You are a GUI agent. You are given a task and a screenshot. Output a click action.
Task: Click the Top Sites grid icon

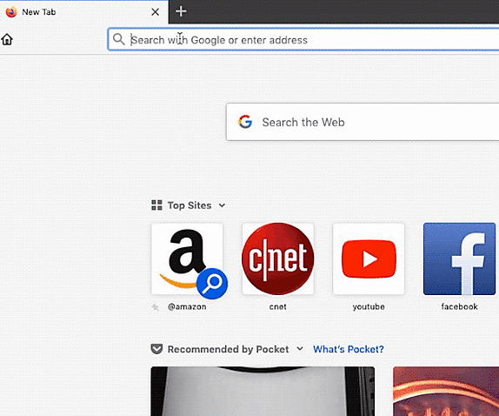[156, 205]
